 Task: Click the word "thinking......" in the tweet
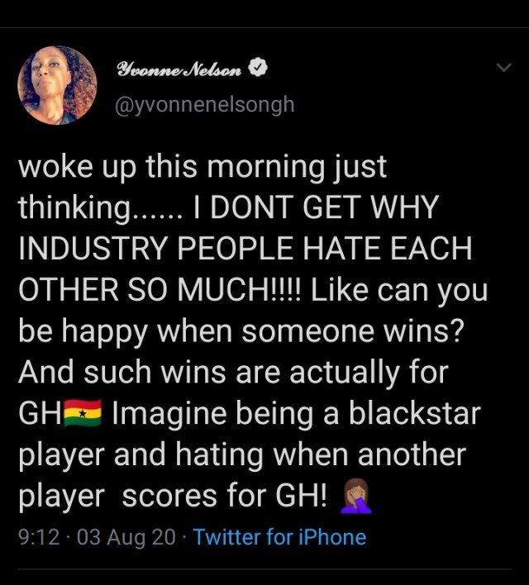pos(100,208)
